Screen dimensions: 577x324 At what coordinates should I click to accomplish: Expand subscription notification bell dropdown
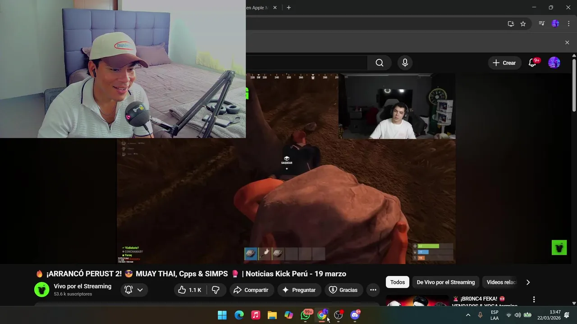click(x=134, y=290)
